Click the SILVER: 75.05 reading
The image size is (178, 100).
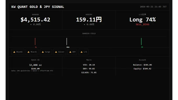(89, 73)
